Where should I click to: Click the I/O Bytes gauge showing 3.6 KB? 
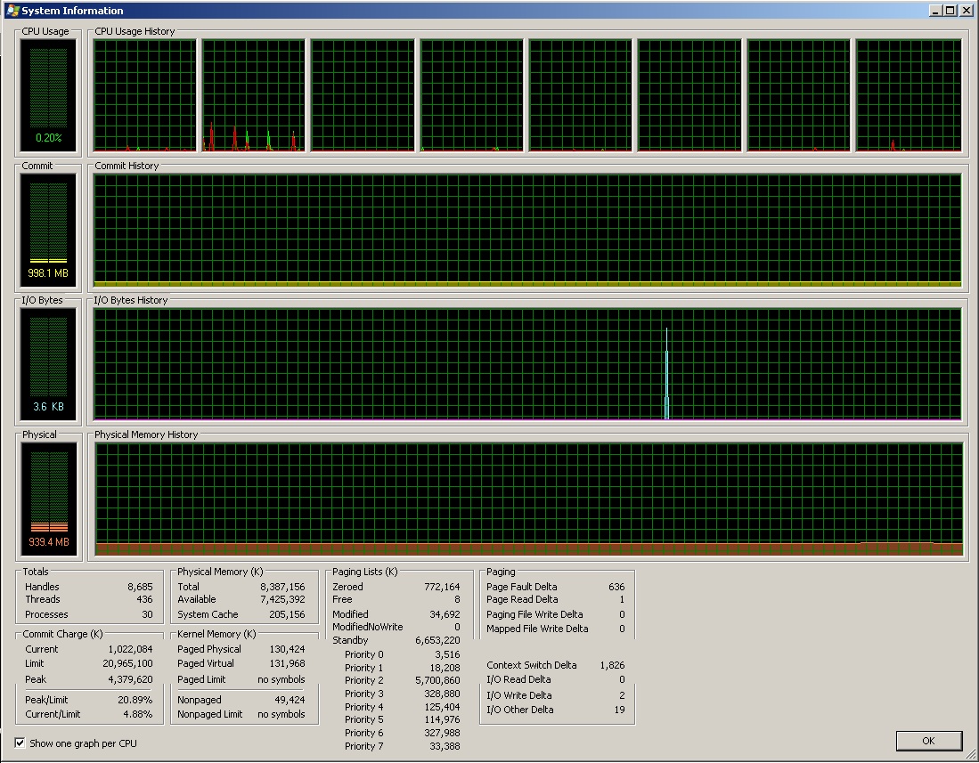tap(48, 364)
